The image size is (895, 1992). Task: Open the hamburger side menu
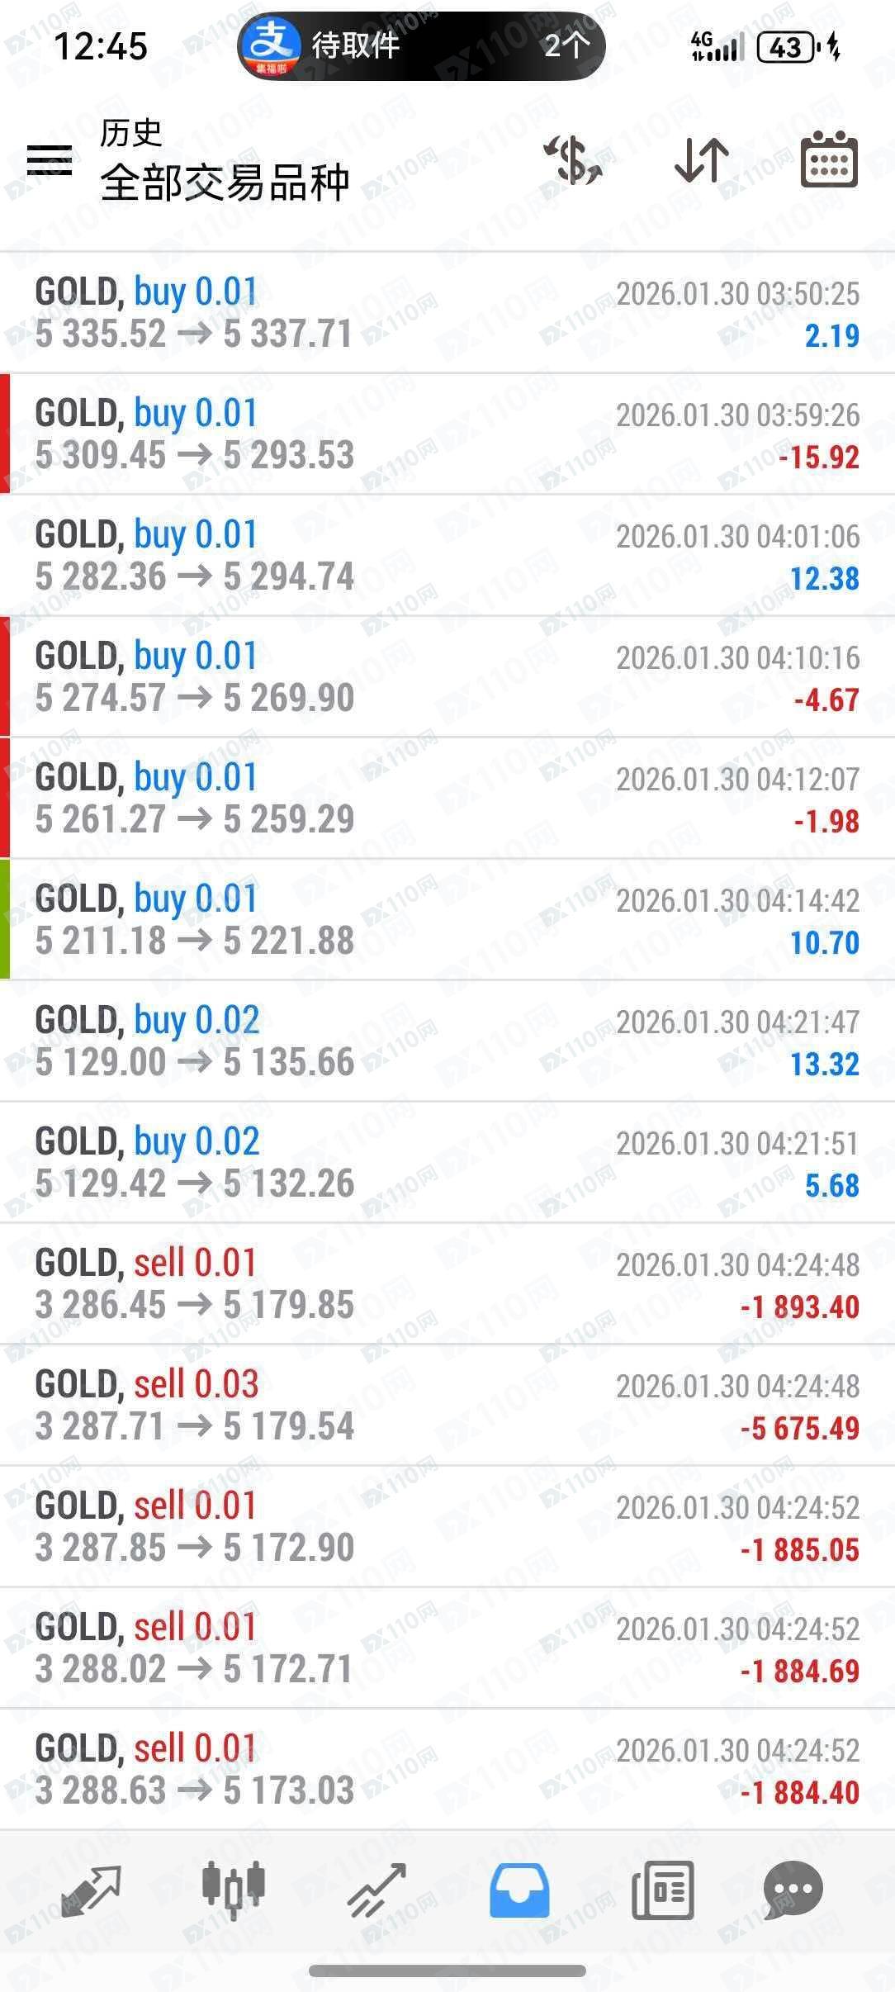pyautogui.click(x=50, y=159)
